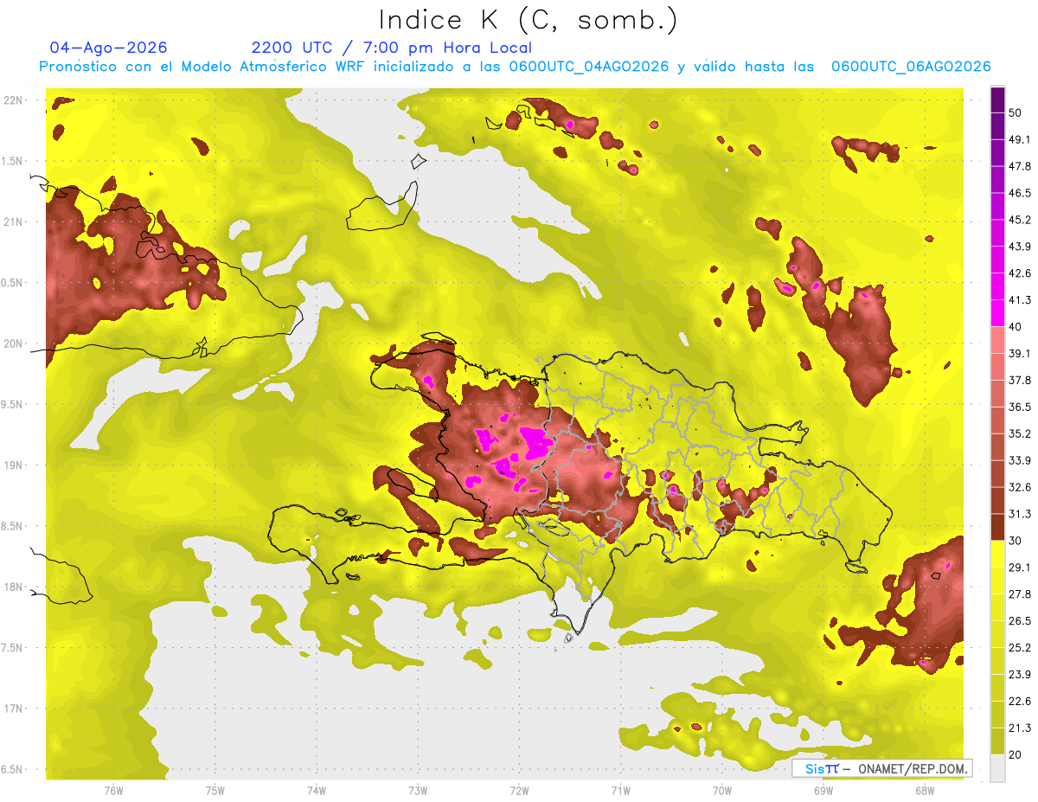Screen dimensions: 1038x802
Task: Click the 68W longitude axis label
Action: [924, 790]
